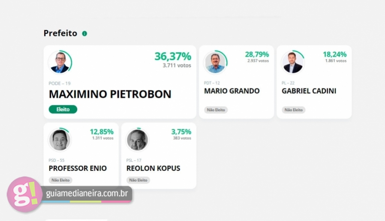Select the GABRIEL CADINI candidate name

pyautogui.click(x=309, y=91)
